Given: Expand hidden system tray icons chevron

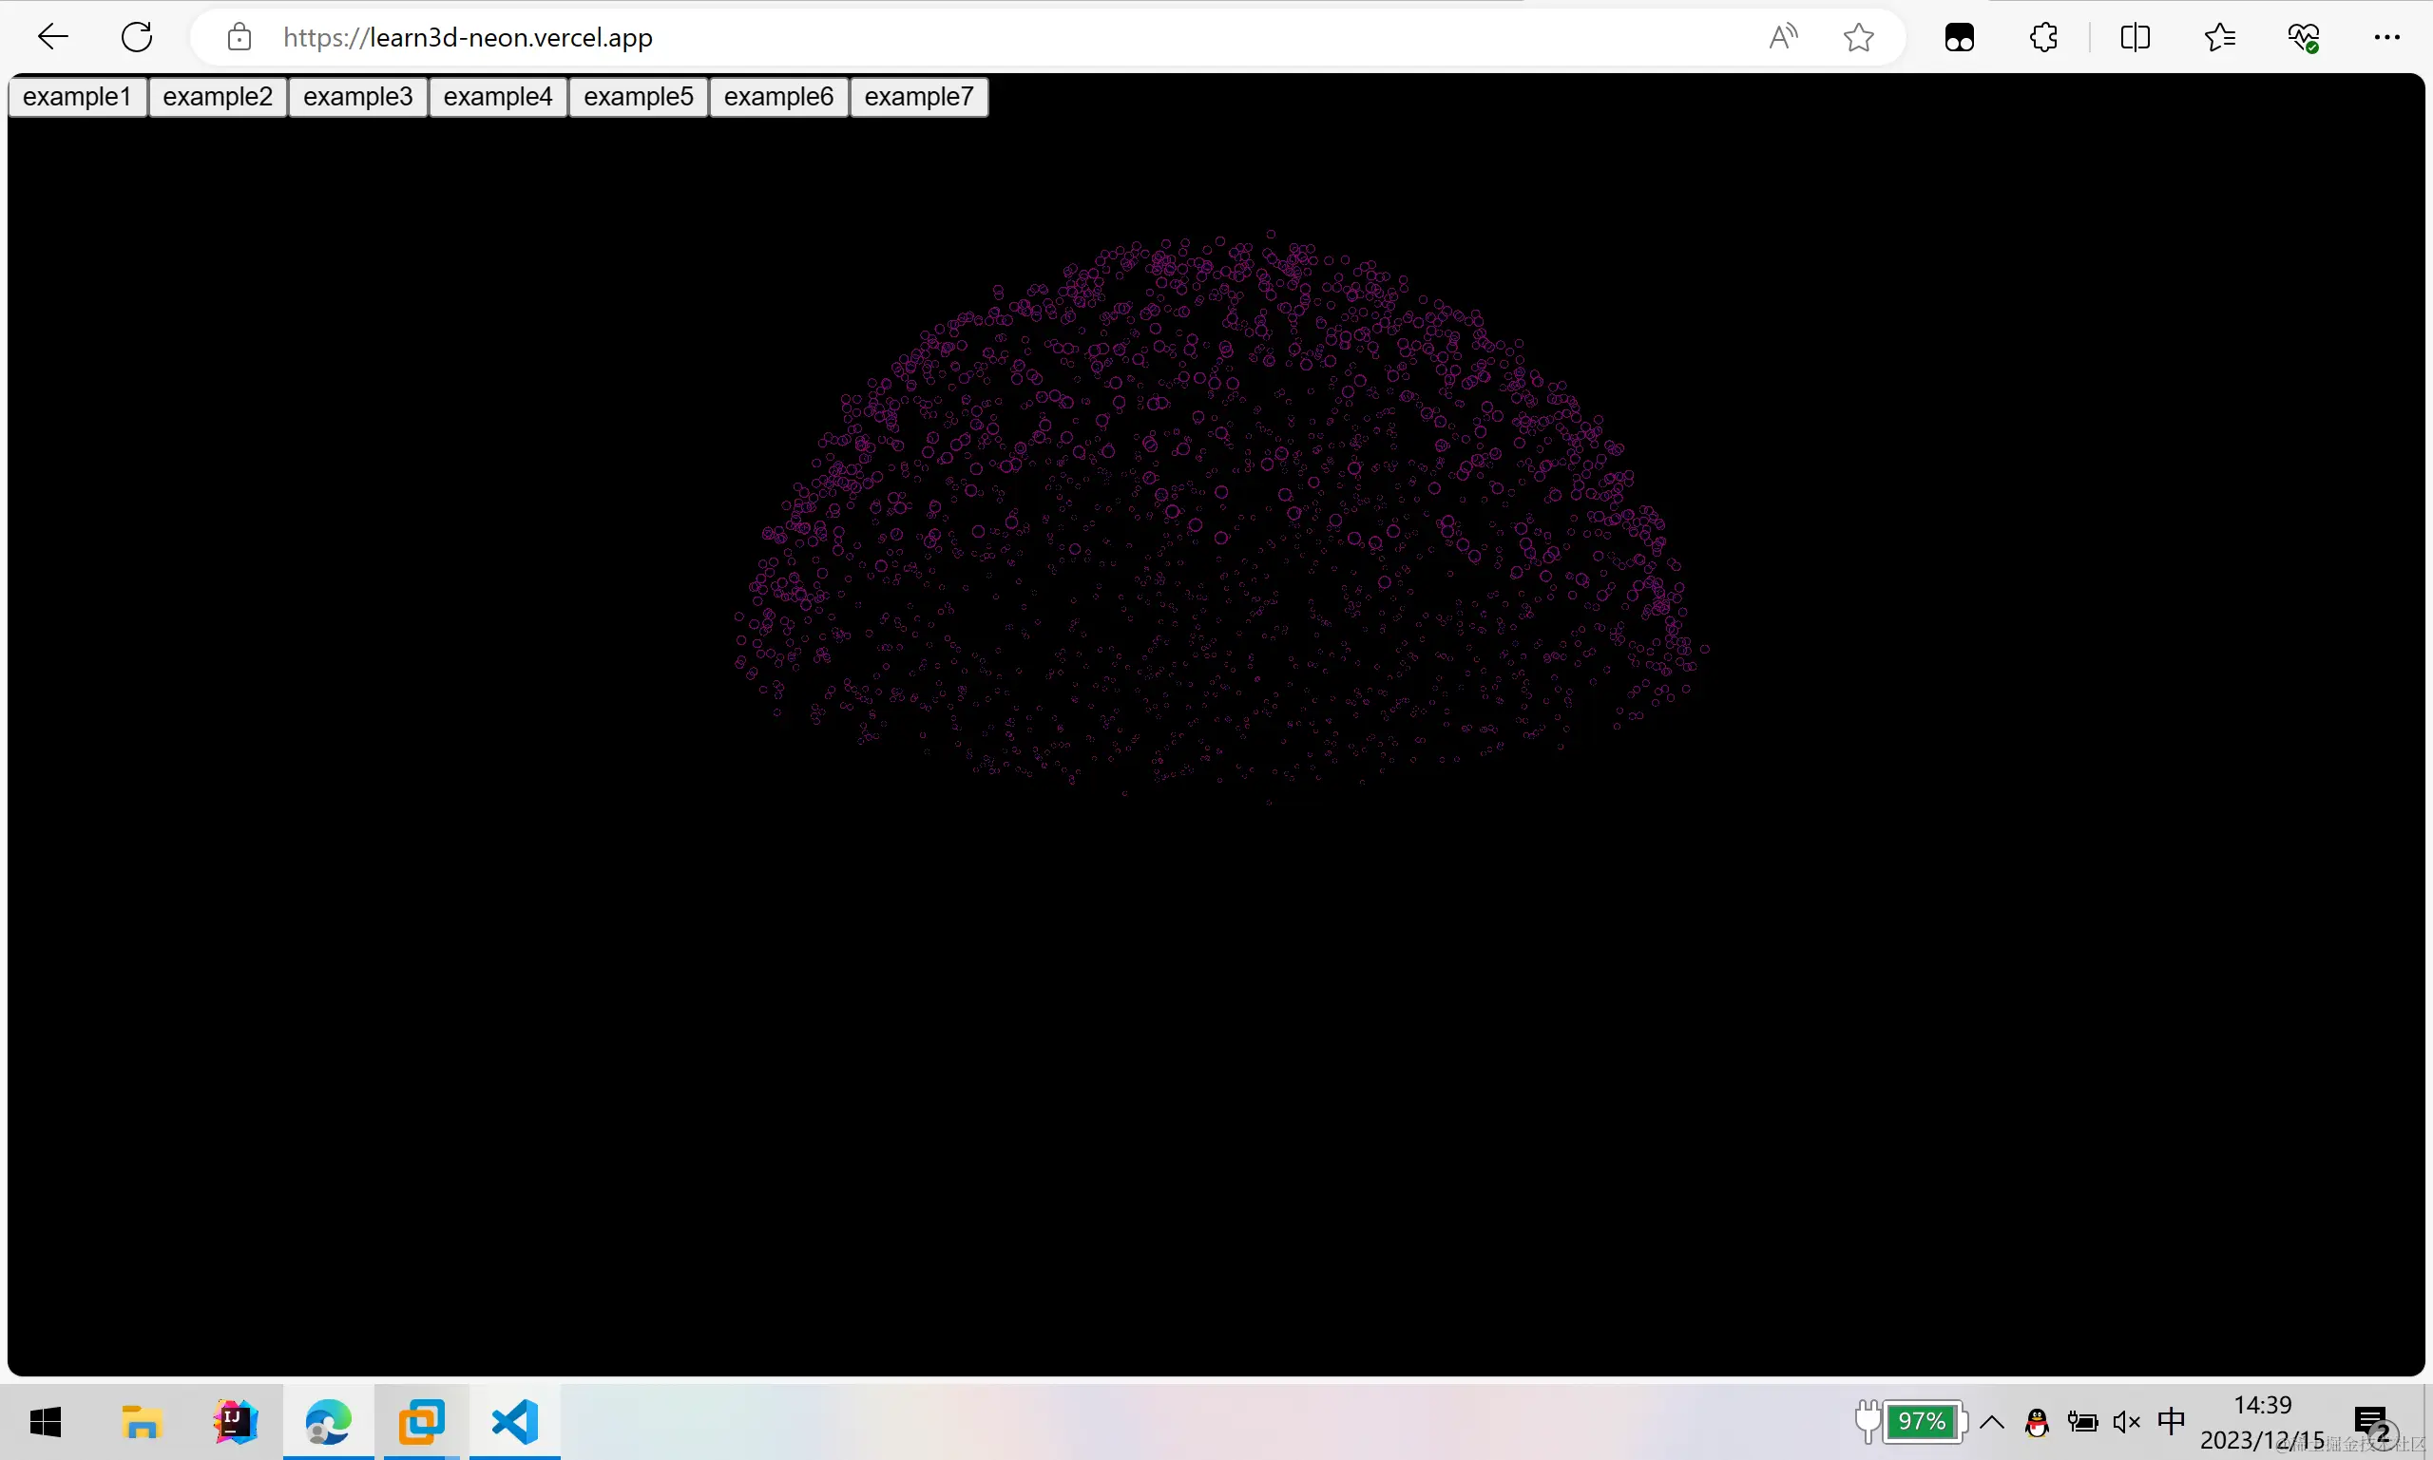Looking at the screenshot, I should [1991, 1422].
